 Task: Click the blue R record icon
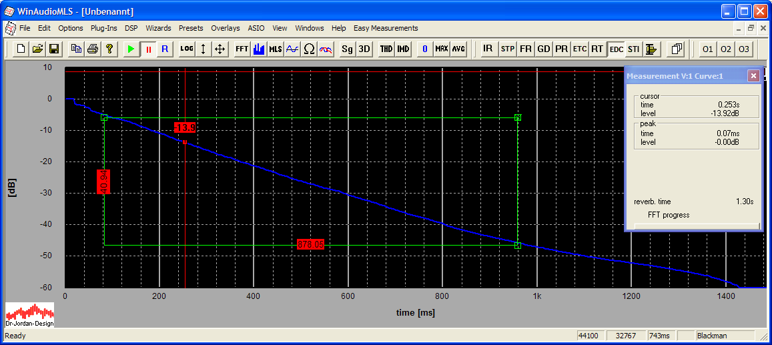point(165,49)
